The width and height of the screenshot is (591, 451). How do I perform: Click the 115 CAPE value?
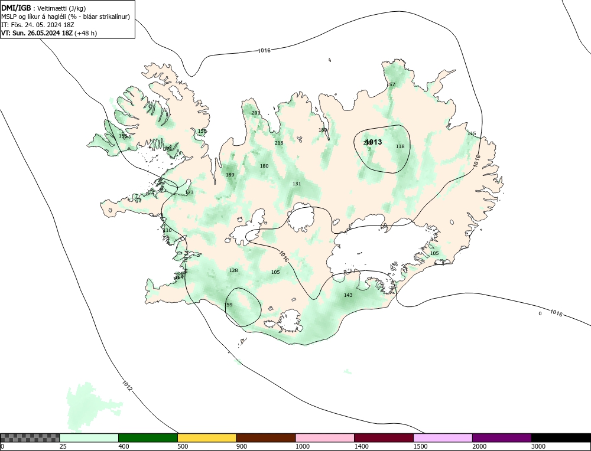pyautogui.click(x=472, y=133)
